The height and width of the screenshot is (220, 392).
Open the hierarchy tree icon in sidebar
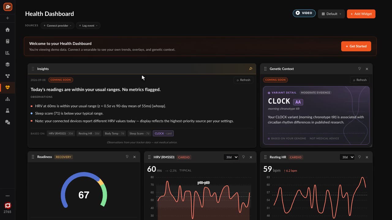click(8, 99)
